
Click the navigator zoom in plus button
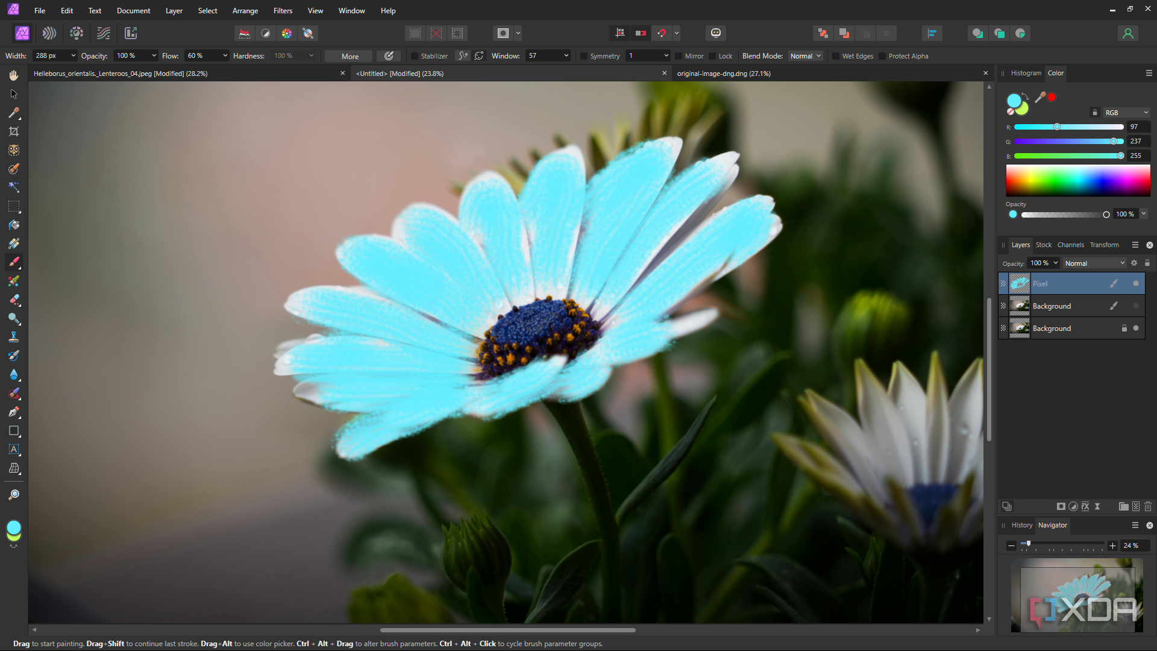pos(1112,546)
